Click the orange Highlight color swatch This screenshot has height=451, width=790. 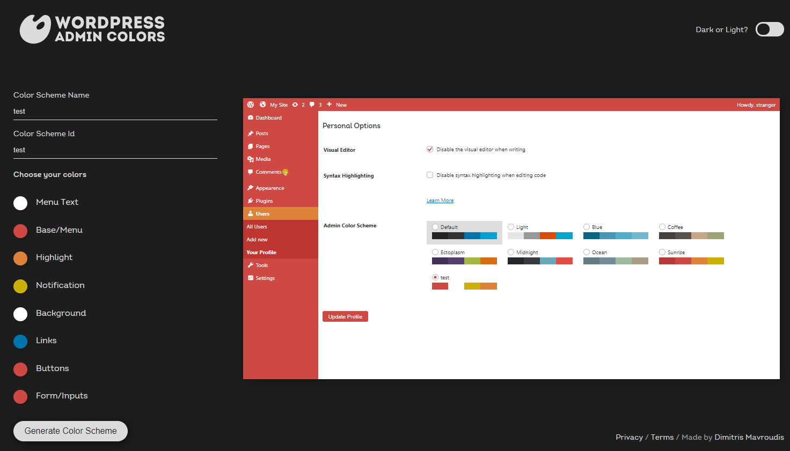(x=20, y=258)
